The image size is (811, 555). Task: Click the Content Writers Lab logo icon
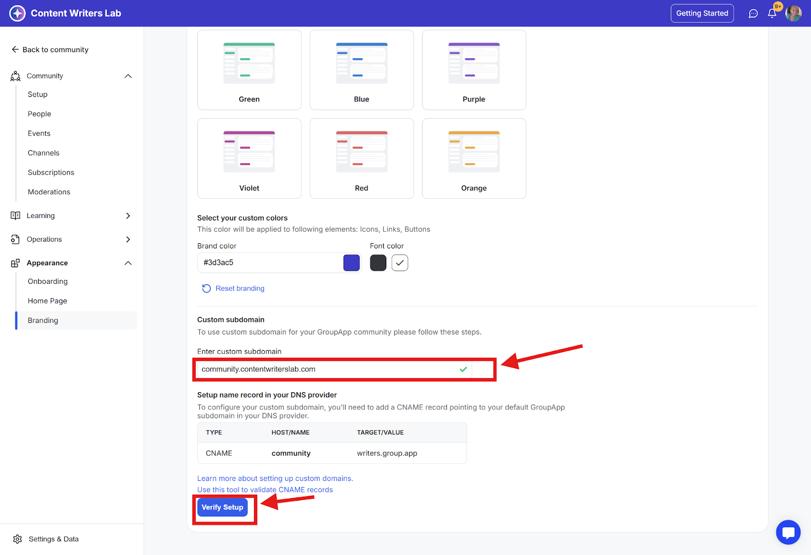[17, 13]
